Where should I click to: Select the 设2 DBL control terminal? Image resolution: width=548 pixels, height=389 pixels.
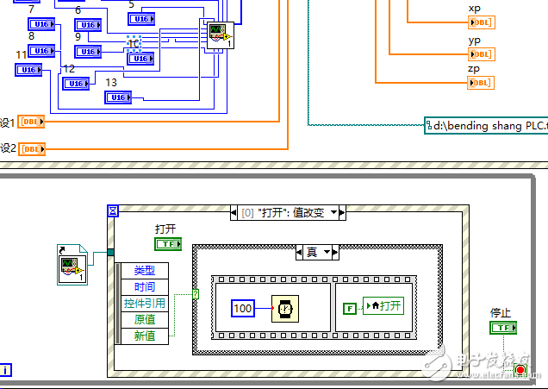[x=32, y=148]
